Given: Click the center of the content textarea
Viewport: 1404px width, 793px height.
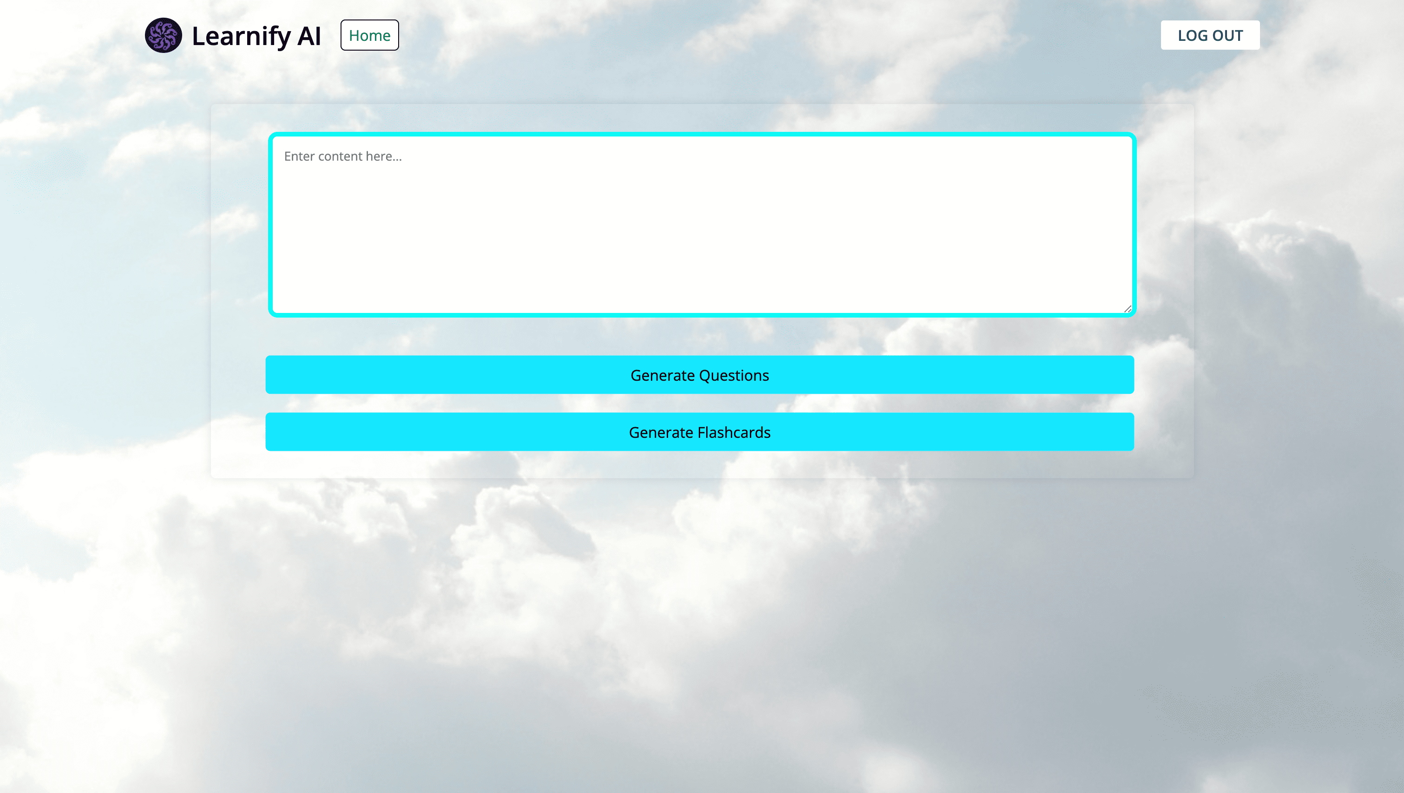Looking at the screenshot, I should [702, 224].
